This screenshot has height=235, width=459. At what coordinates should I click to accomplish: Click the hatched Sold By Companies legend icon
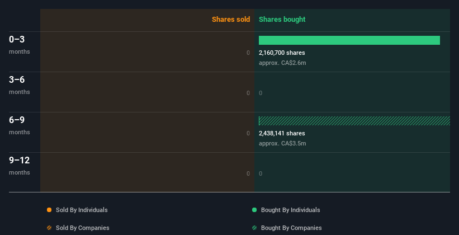(49, 228)
